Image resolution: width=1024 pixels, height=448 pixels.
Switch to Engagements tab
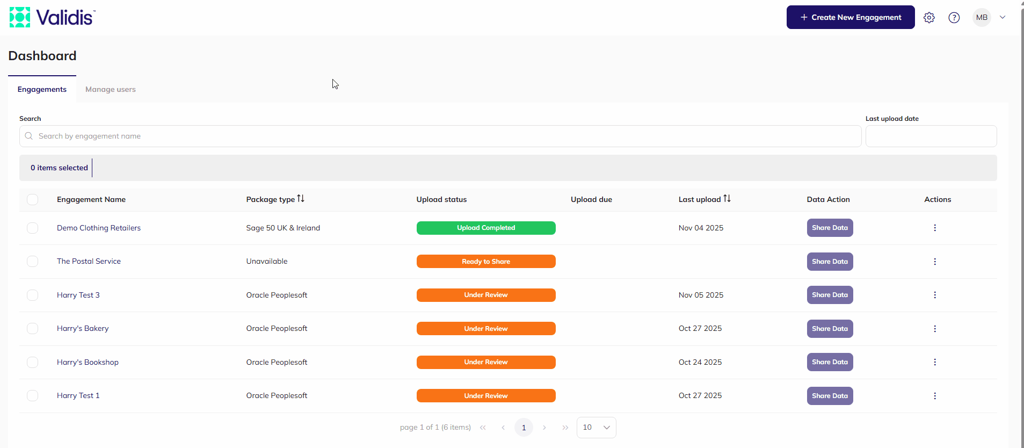tap(42, 89)
